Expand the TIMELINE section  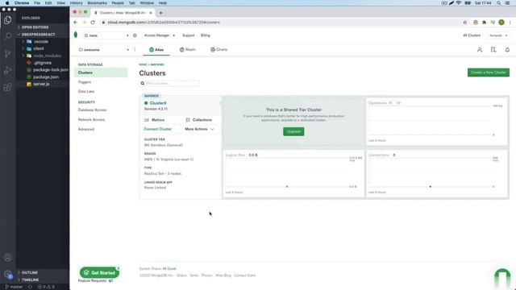[31, 280]
